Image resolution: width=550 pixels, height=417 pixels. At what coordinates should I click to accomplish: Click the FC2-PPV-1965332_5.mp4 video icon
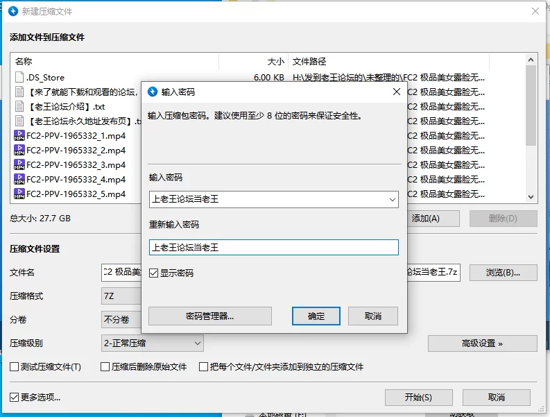(x=19, y=194)
